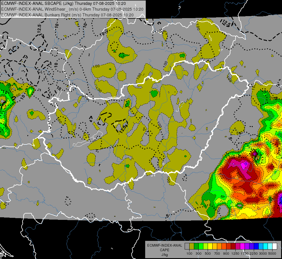
Task: Choose the pure blue legend swatch
Action: coord(256,246)
